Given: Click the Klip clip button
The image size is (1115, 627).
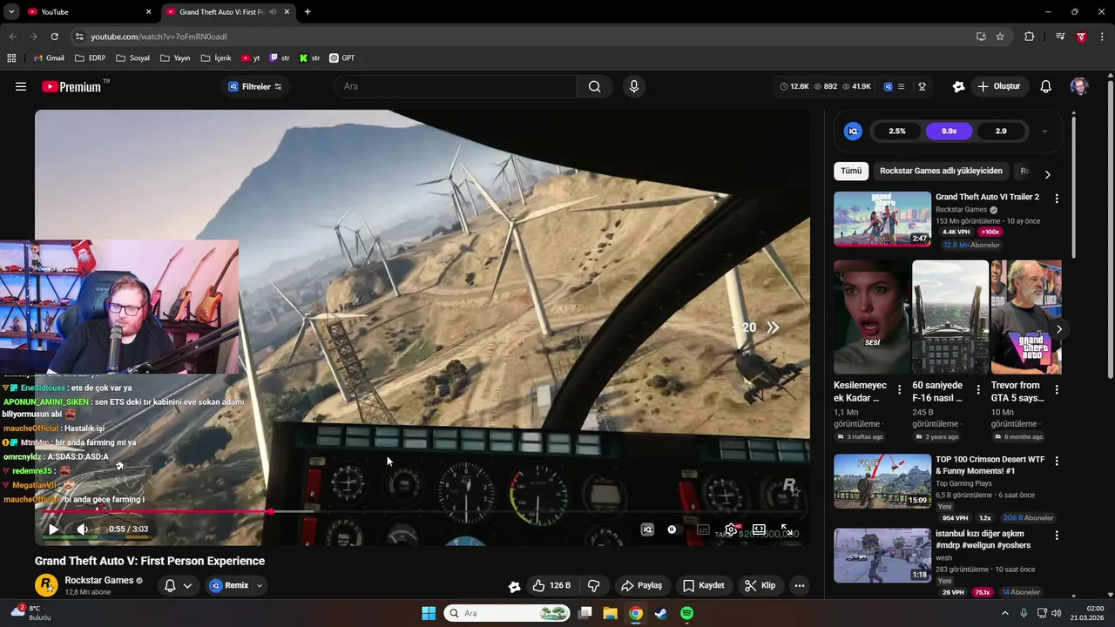Looking at the screenshot, I should point(760,585).
